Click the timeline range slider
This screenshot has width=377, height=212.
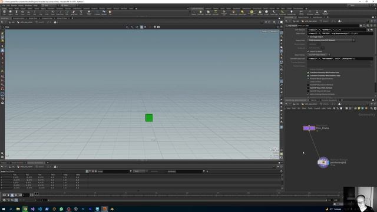coord(187,200)
